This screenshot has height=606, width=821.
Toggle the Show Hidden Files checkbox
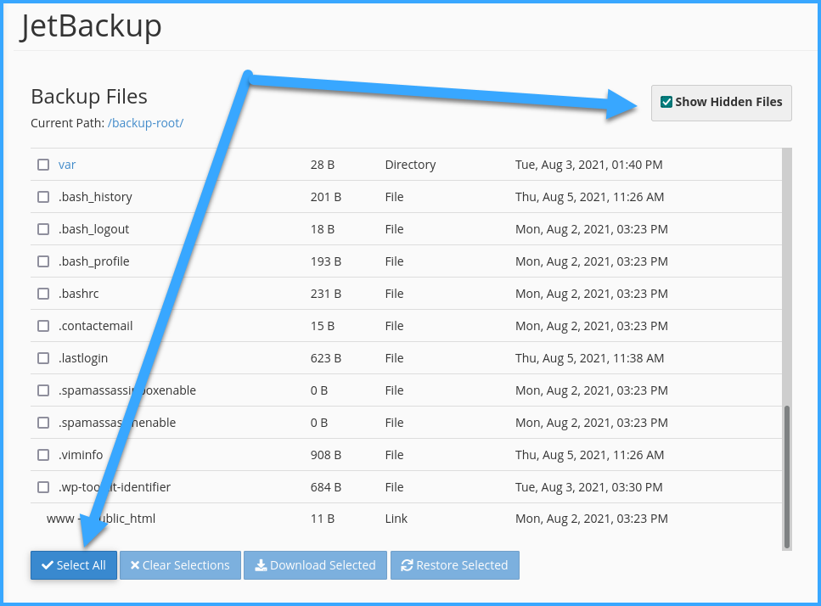(666, 102)
